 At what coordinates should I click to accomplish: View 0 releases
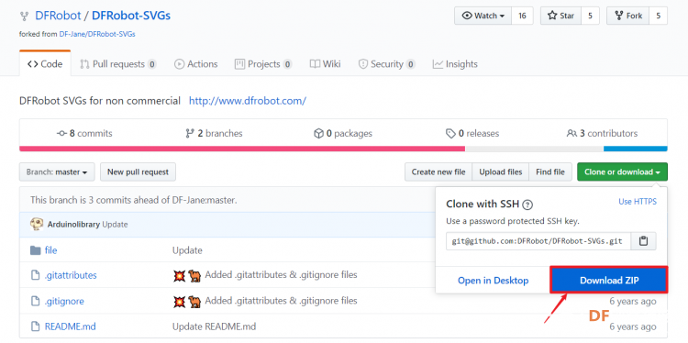click(472, 133)
